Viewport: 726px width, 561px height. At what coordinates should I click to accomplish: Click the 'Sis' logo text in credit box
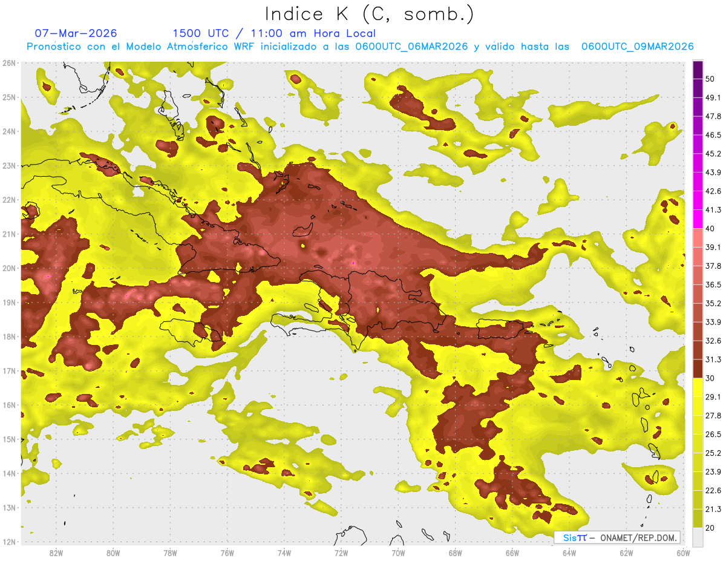click(571, 537)
